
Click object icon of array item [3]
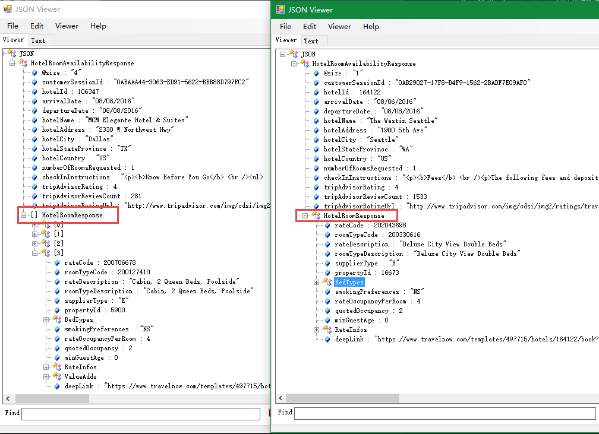pyautogui.click(x=46, y=252)
